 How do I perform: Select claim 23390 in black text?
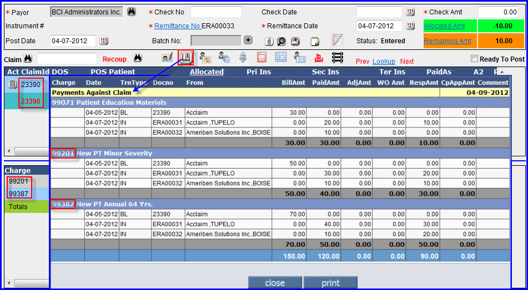[31, 85]
